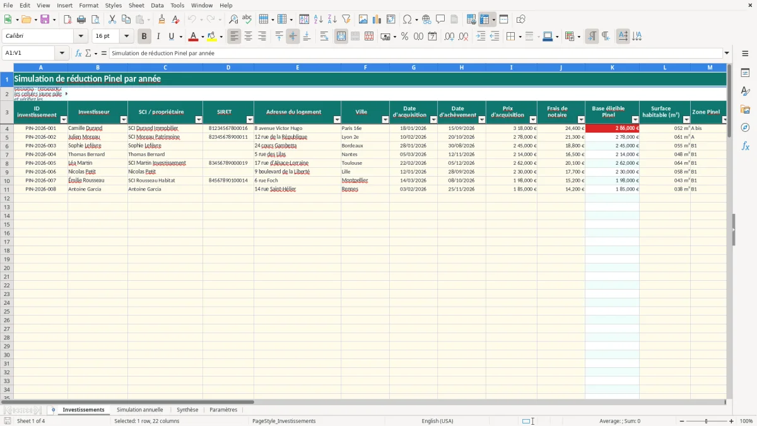Image resolution: width=757 pixels, height=426 pixels.
Task: Toggle Merge and Center cells
Action: click(341, 37)
